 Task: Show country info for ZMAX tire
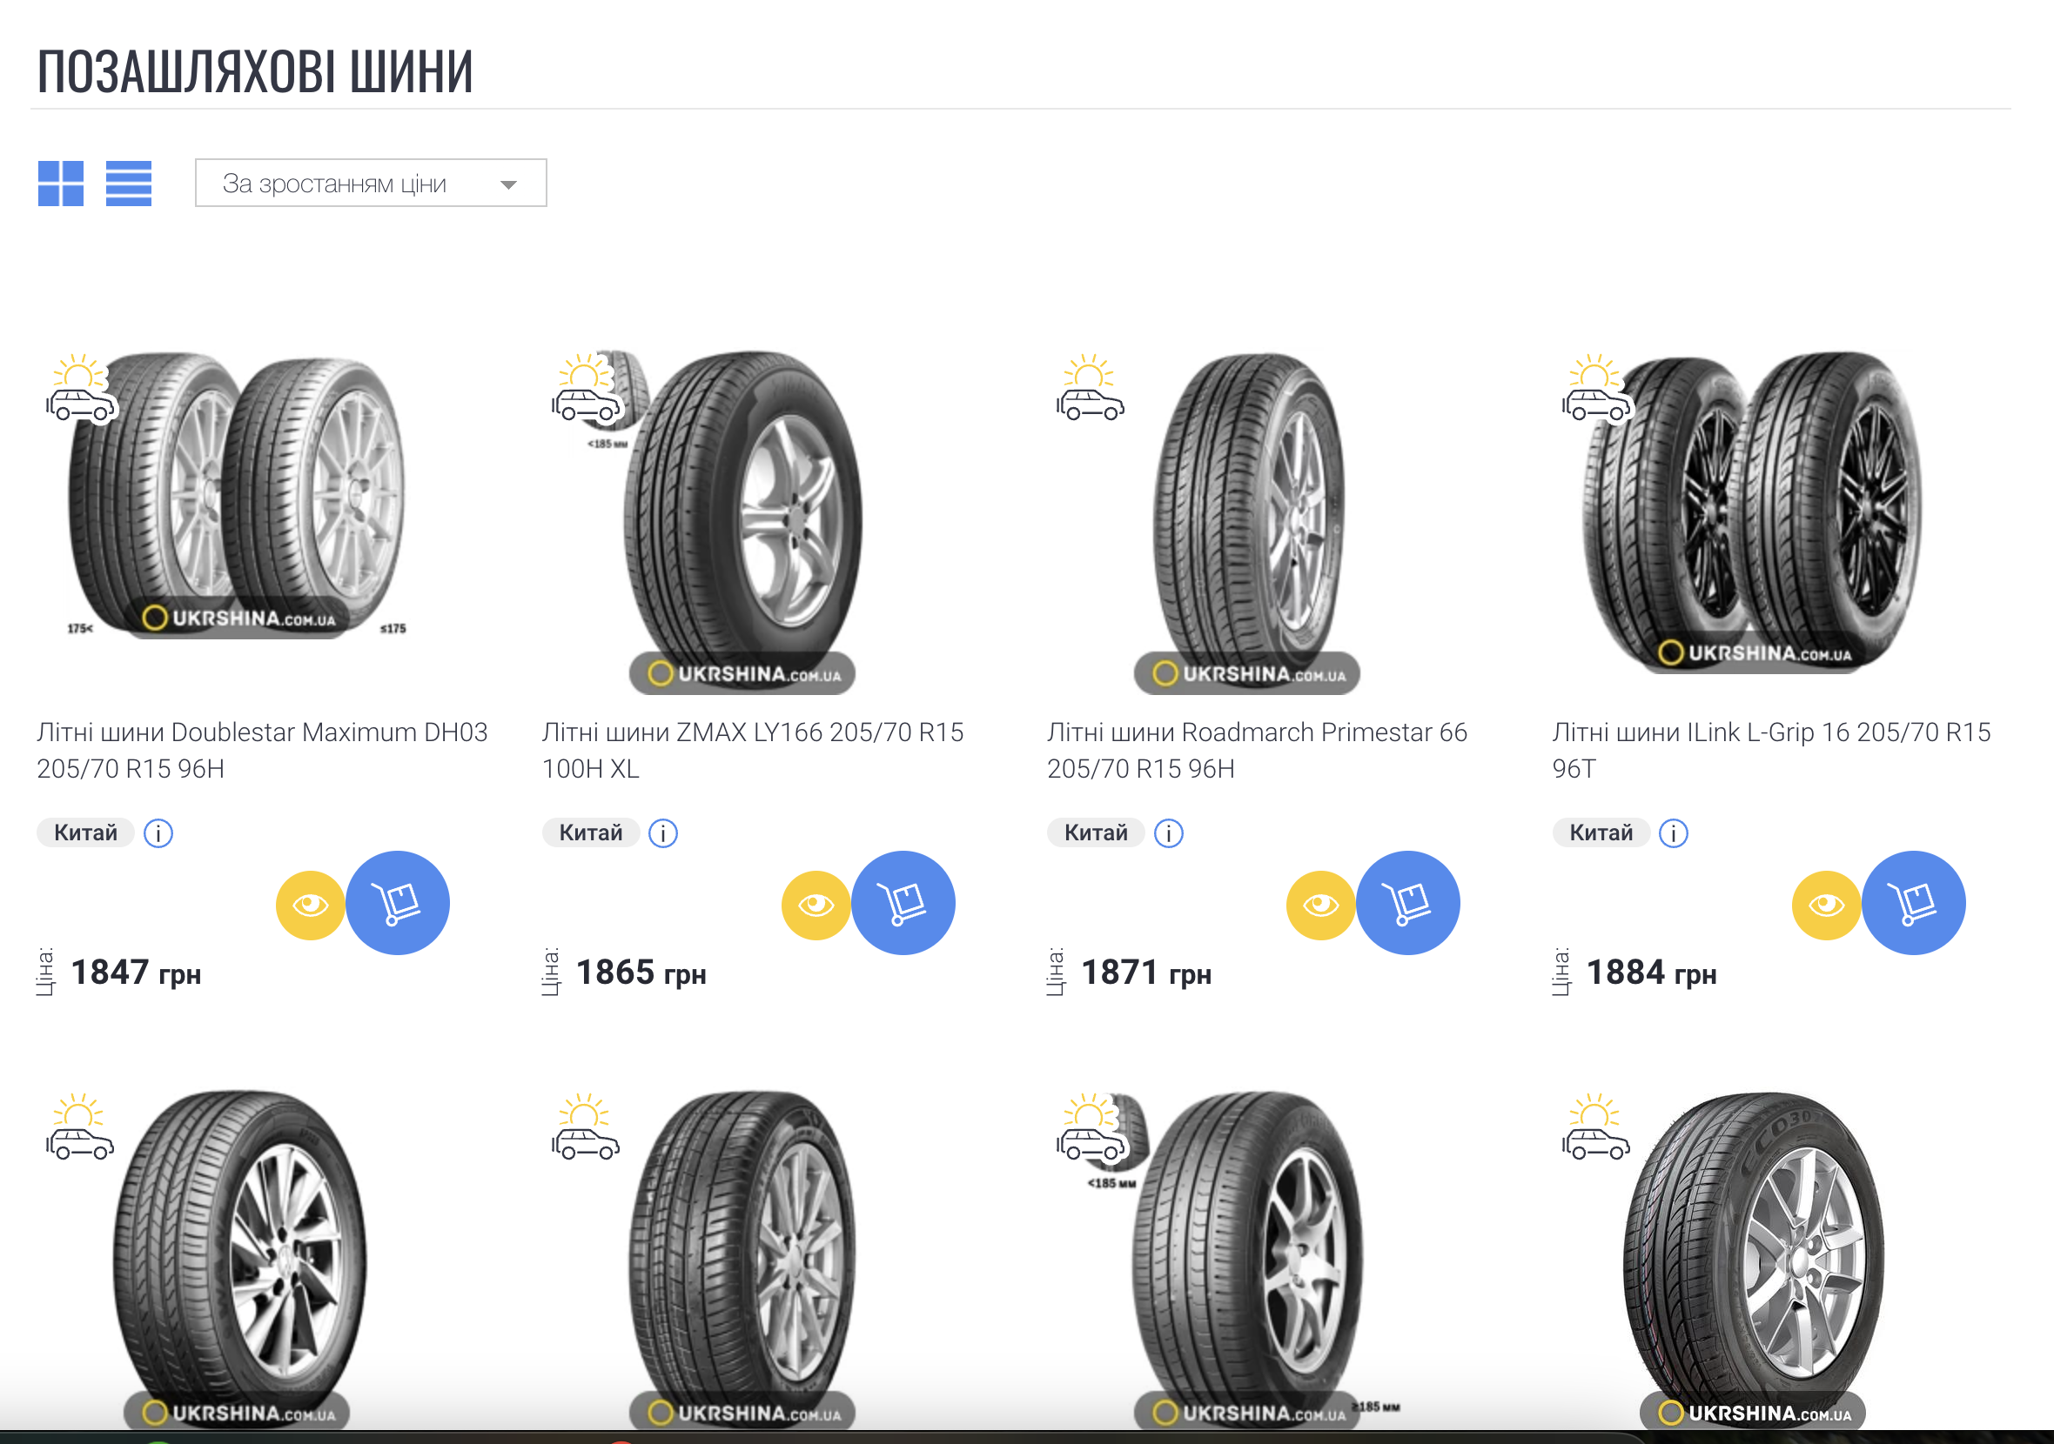coord(663,833)
